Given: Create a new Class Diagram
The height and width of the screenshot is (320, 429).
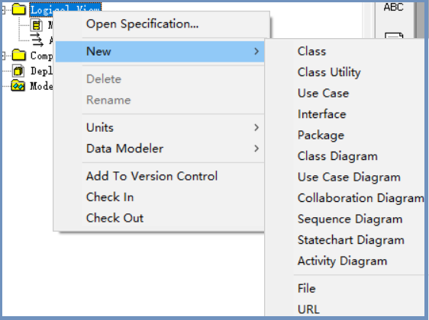Looking at the screenshot, I should [337, 156].
